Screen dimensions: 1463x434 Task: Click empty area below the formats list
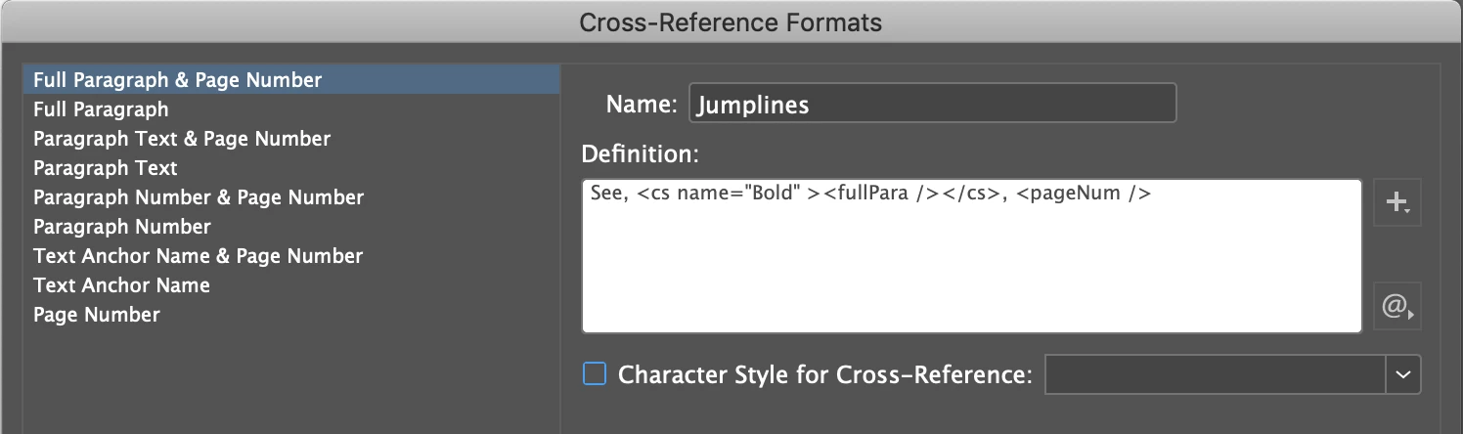click(x=290, y=381)
